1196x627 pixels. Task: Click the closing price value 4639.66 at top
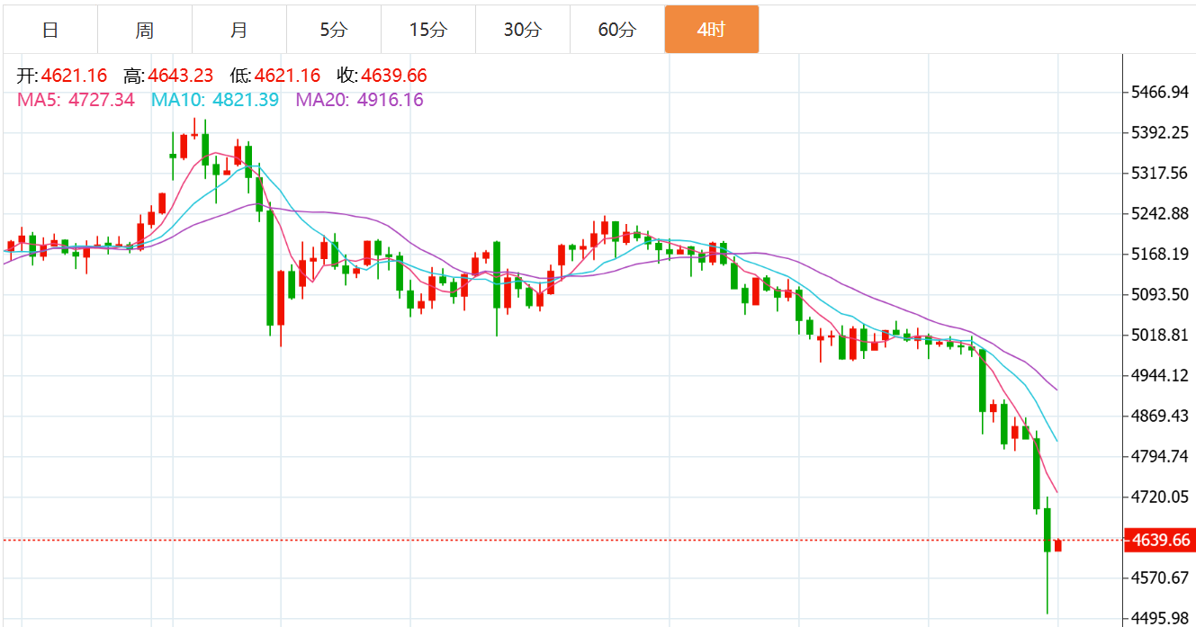[x=394, y=76]
